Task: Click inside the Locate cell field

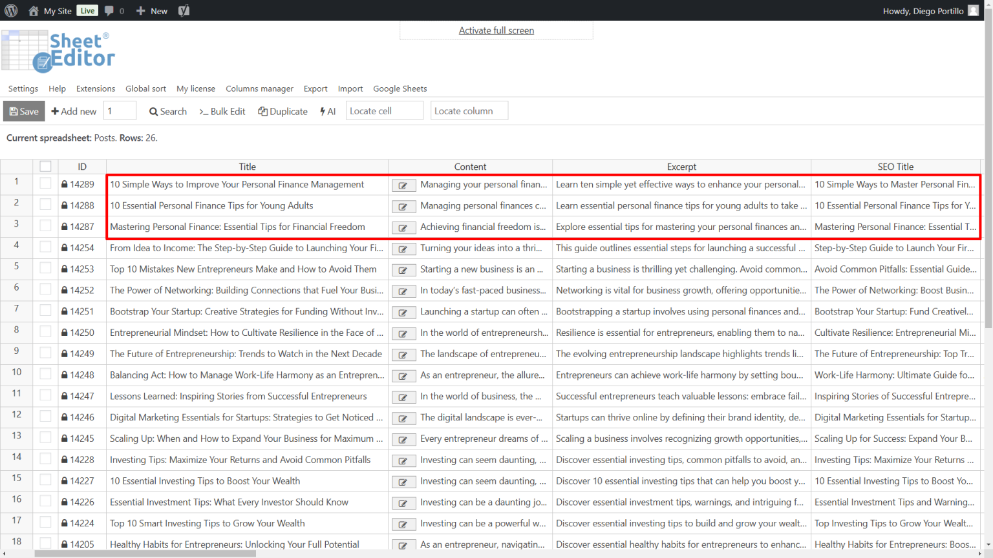Action: point(384,110)
